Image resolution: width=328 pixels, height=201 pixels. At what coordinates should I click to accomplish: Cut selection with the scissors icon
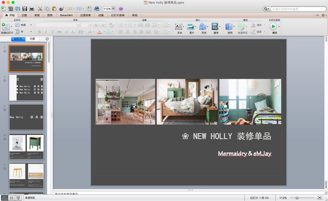(40, 9)
